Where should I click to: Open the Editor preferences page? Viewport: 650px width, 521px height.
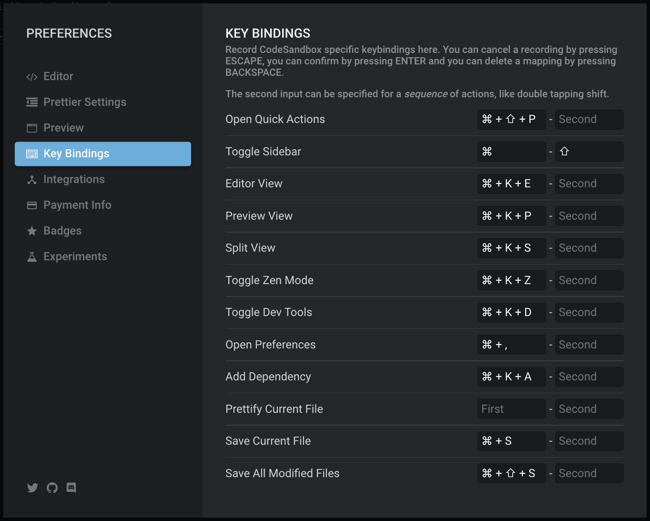pos(58,76)
